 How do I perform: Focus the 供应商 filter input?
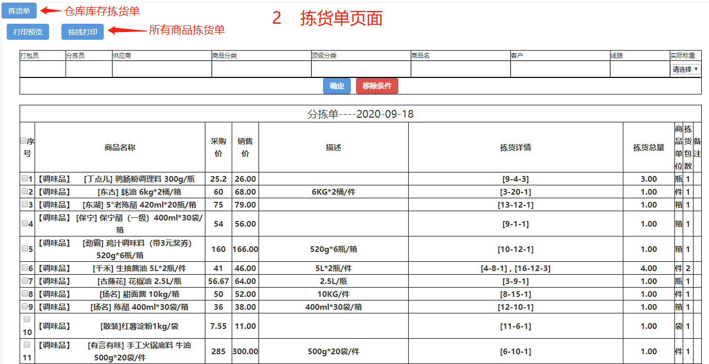(162, 69)
